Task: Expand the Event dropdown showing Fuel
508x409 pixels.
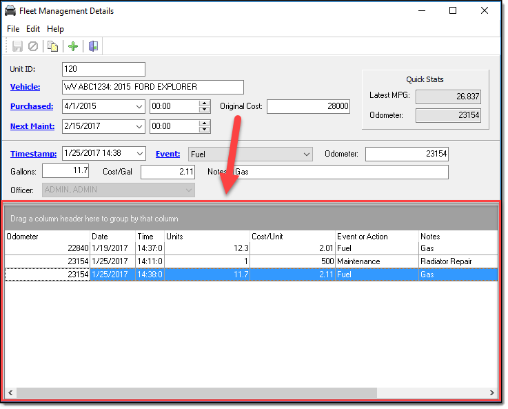Action: 306,154
